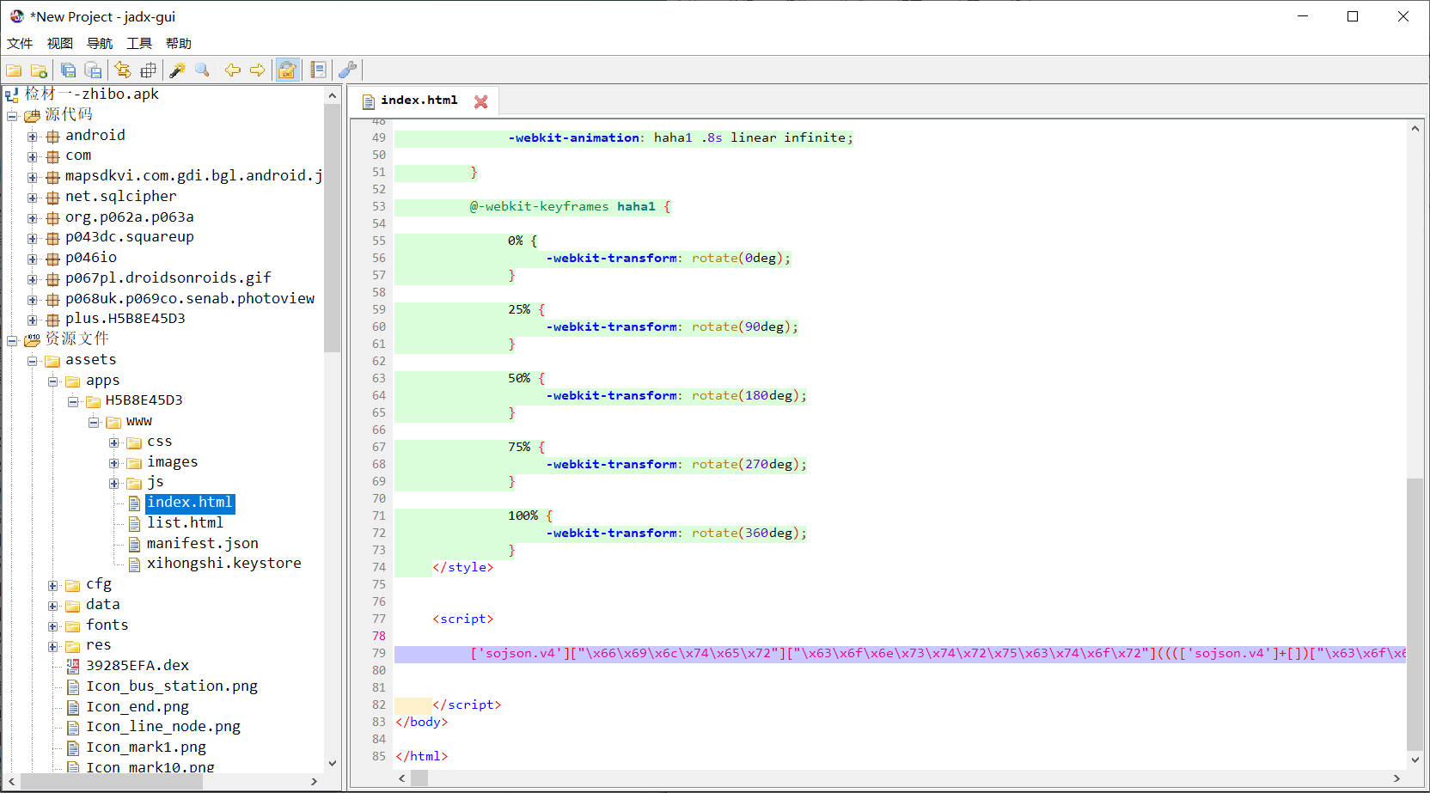Click the APK root node icon
The width and height of the screenshot is (1430, 793).
pyautogui.click(x=12, y=95)
